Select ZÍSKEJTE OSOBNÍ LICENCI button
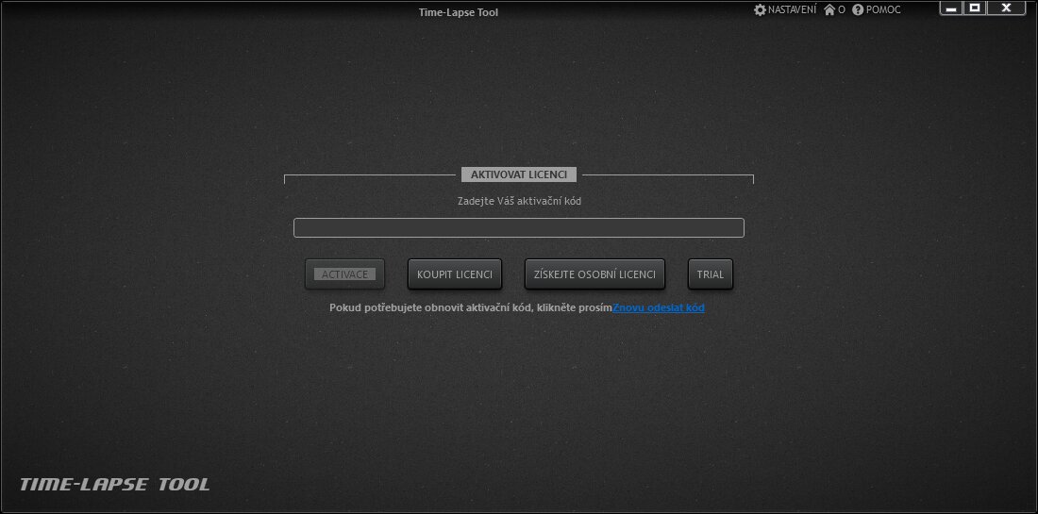1038x514 pixels. pyautogui.click(x=594, y=274)
